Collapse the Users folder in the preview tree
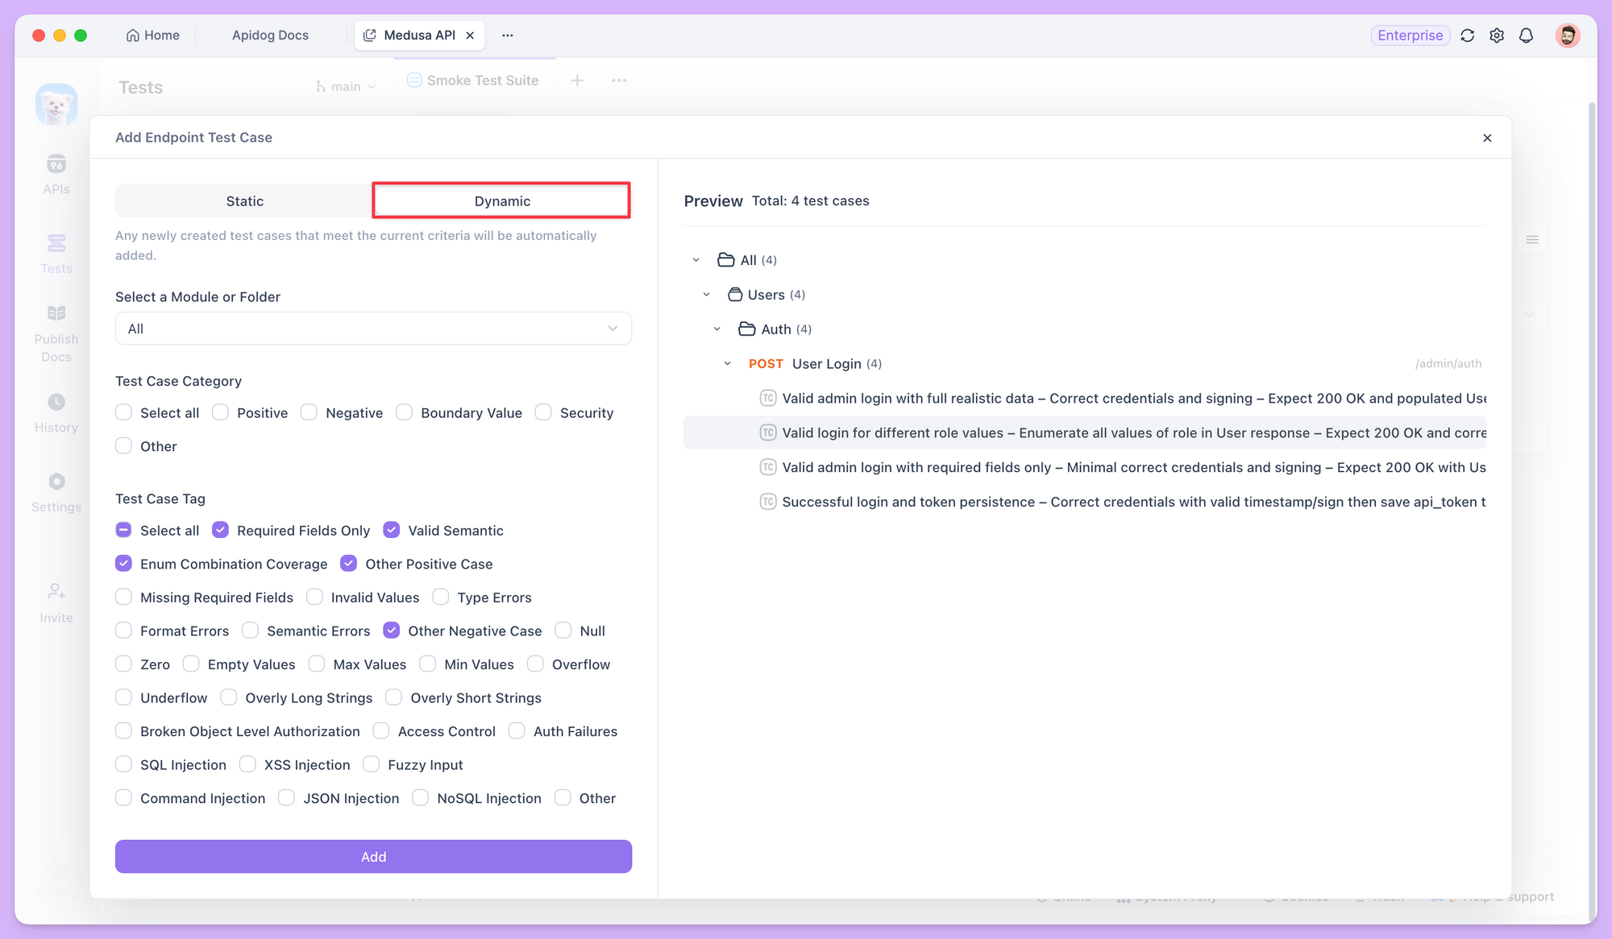The height and width of the screenshot is (939, 1612). [x=707, y=294]
